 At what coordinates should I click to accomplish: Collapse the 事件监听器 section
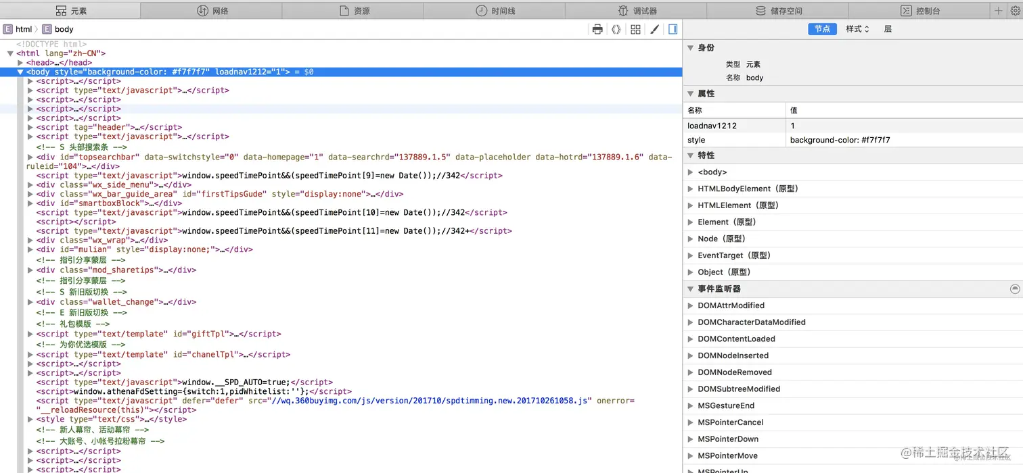[x=690, y=289]
